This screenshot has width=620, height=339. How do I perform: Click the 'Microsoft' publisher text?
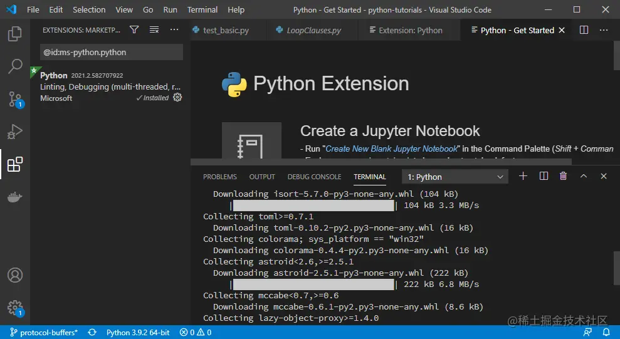(56, 98)
